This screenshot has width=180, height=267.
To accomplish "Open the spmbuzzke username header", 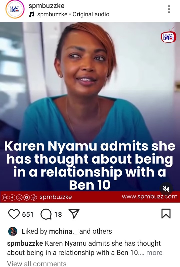I will click(46, 6).
